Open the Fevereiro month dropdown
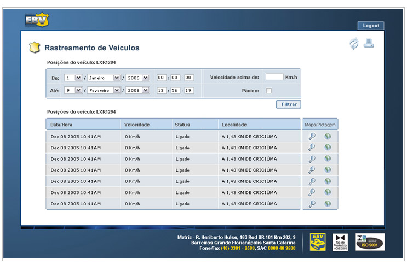 116,91
